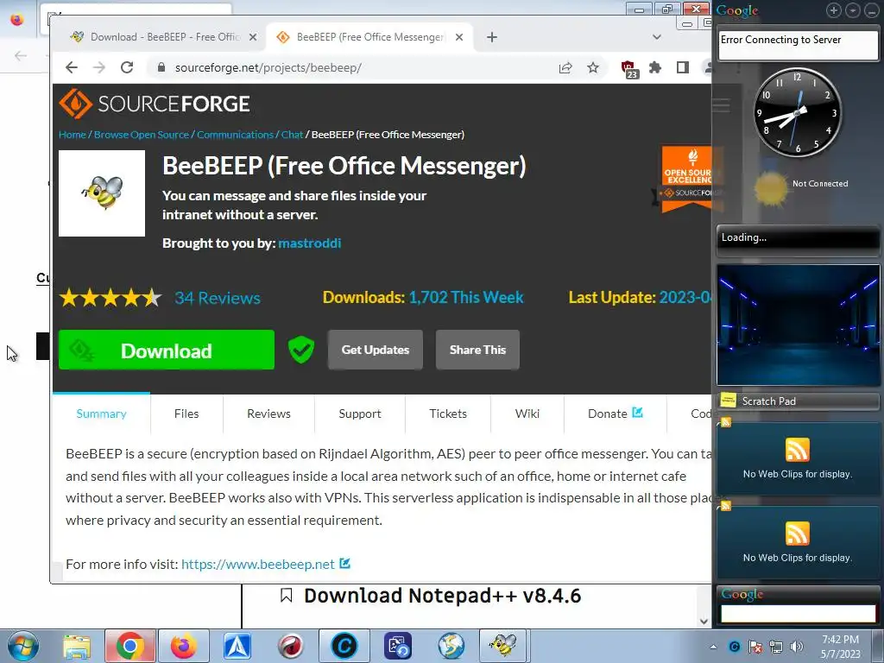884x663 pixels.
Task: Open the 34 Reviews link
Action: (x=217, y=298)
